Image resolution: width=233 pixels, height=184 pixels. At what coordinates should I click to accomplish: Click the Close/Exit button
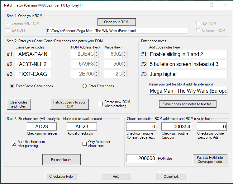171,176
